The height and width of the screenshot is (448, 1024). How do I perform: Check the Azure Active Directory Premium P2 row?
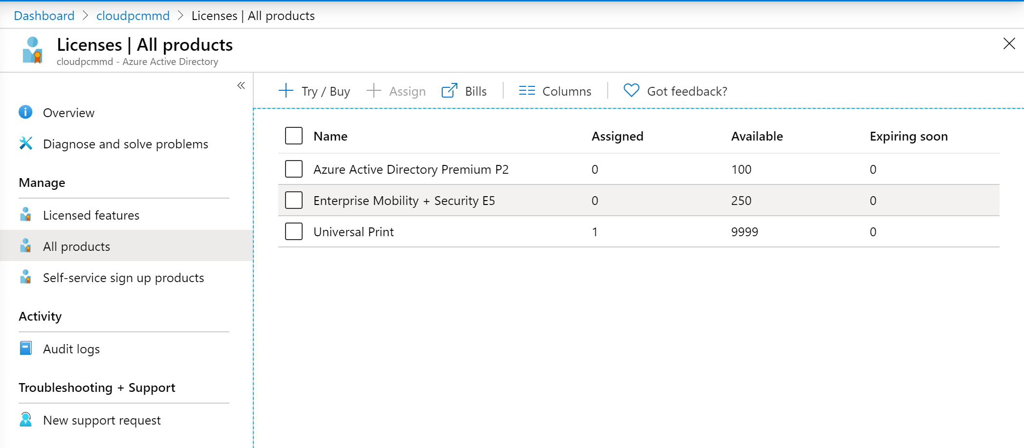pos(294,169)
